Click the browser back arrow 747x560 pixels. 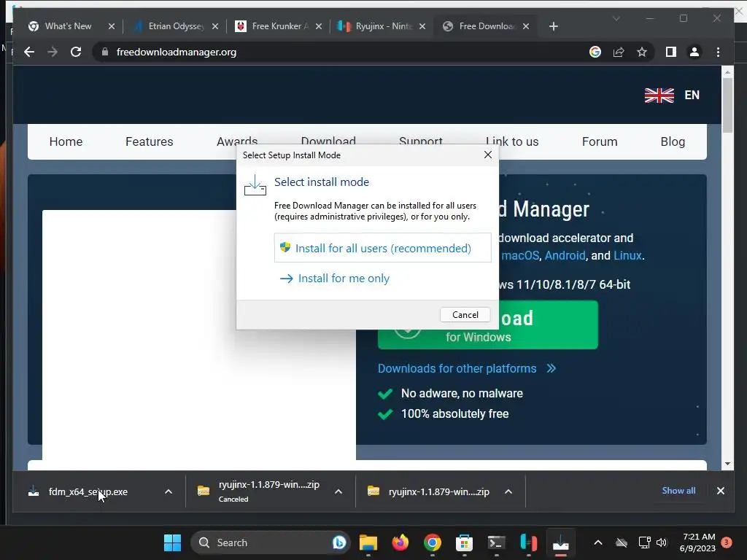29,52
